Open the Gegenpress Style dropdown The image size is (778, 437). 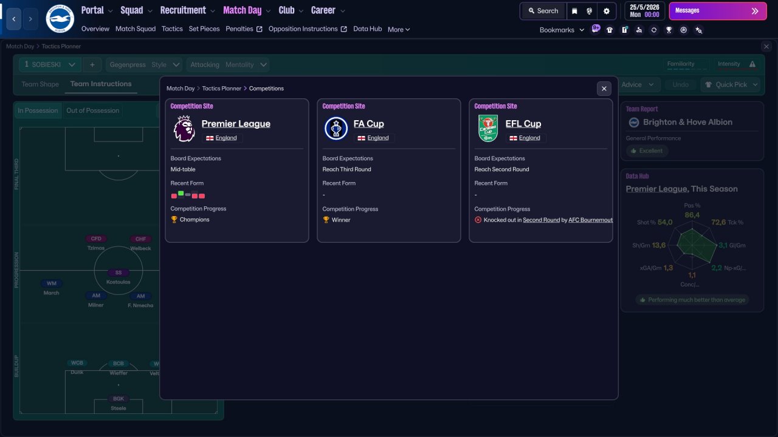click(x=144, y=64)
